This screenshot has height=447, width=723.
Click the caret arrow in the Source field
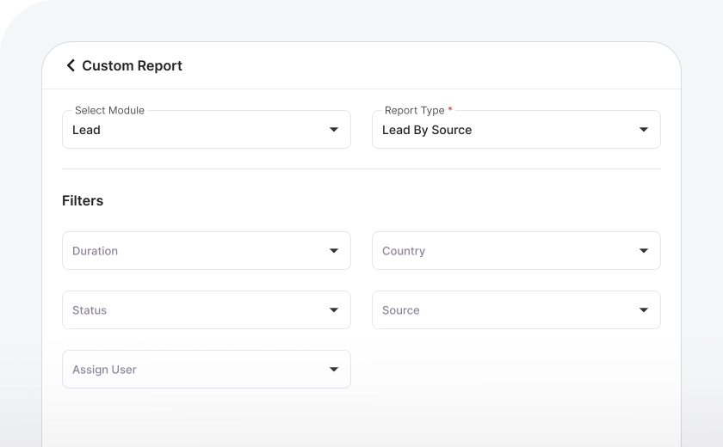(644, 310)
